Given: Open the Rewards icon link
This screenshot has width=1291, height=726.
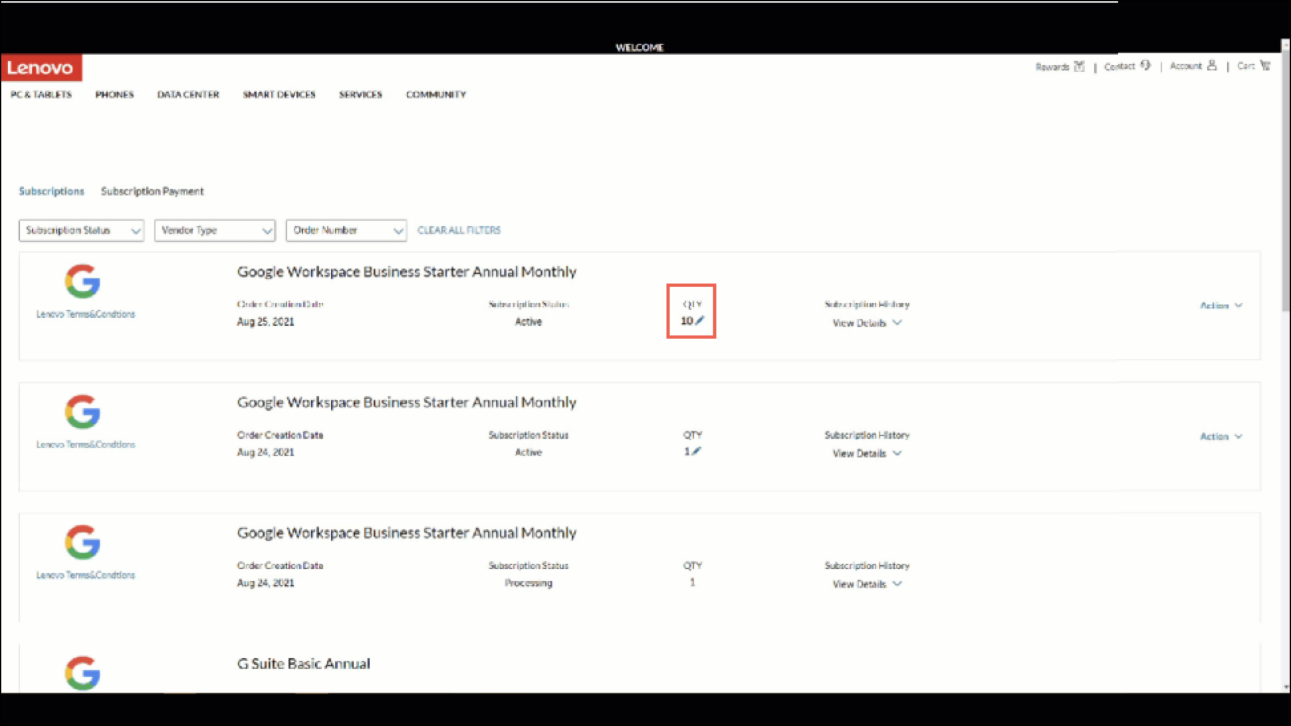Looking at the screenshot, I should [x=1079, y=66].
